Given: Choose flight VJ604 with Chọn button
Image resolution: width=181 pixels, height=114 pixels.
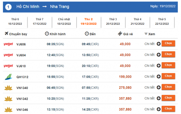Looking at the screenshot, I should coord(168,54).
